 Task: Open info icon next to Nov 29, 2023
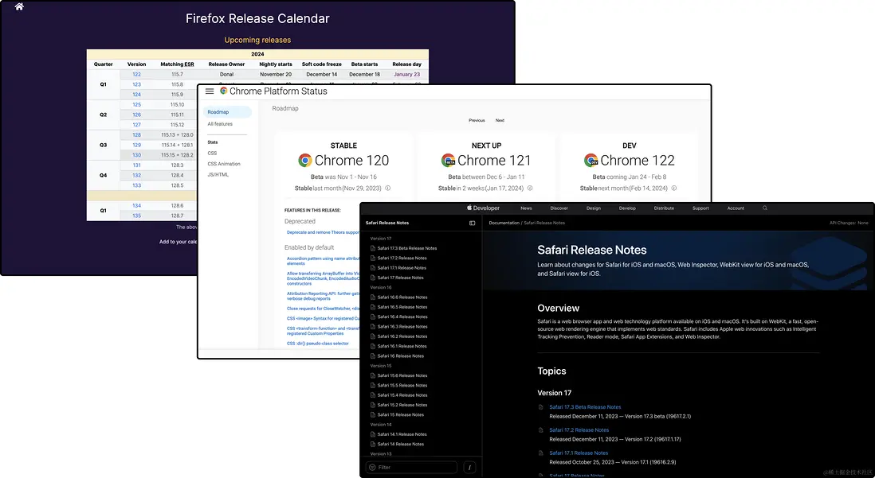(x=388, y=188)
